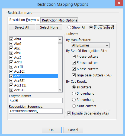Click the Select None button
Image resolution: width=125 pixels, height=136 pixels.
click(x=49, y=27)
